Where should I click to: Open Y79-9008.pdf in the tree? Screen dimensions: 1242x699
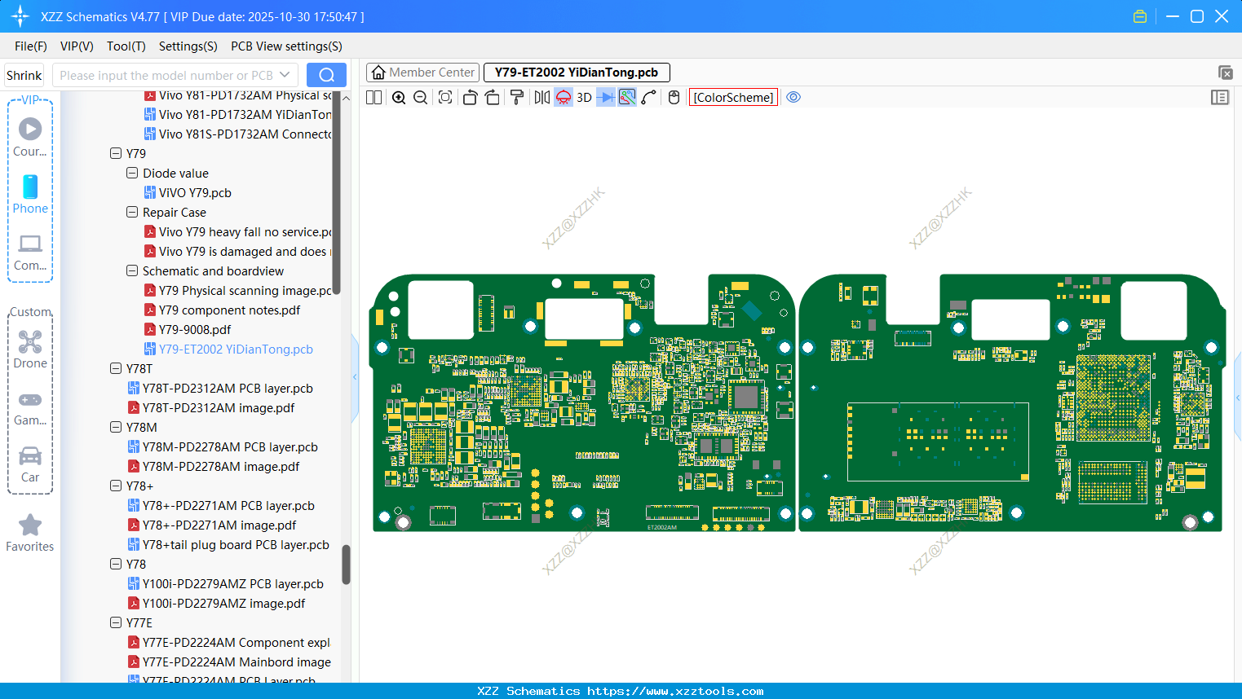click(195, 330)
